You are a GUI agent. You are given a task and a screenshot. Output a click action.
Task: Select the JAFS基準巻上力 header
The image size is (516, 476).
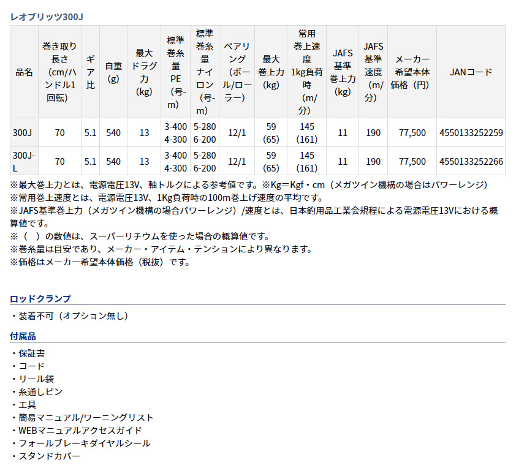point(343,72)
